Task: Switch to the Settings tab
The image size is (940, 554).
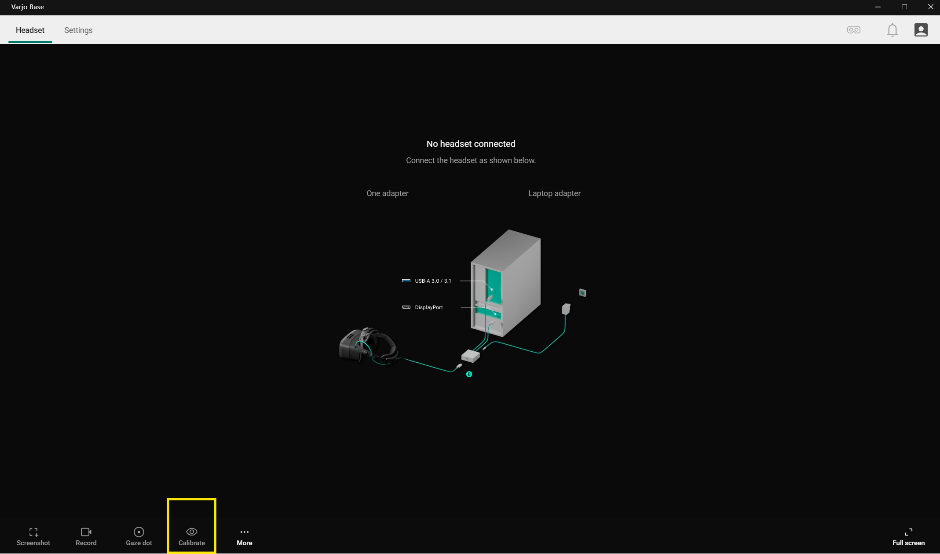Action: (78, 30)
